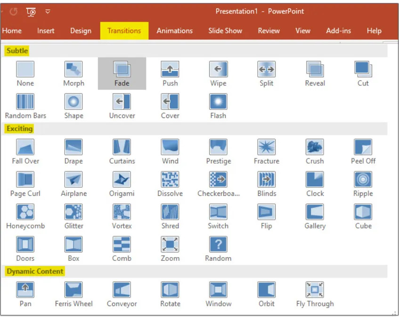Pick the Vortex transition
This screenshot has width=399, height=317.
[122, 213]
